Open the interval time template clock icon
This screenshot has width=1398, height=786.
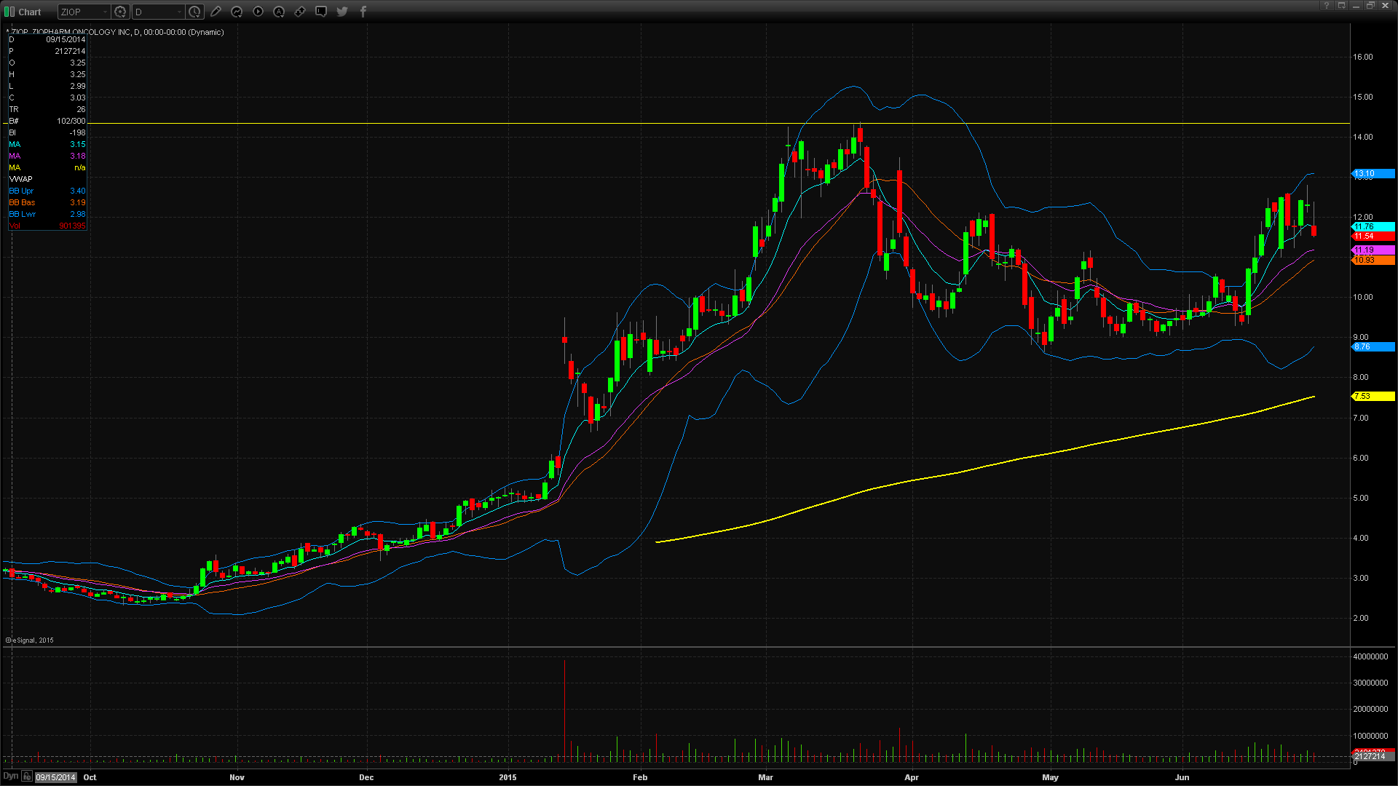(x=194, y=12)
